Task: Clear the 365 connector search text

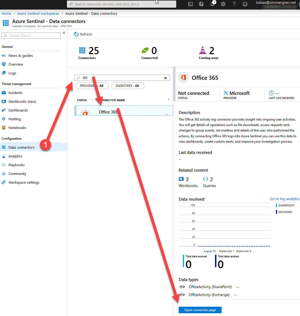Action: point(165,78)
